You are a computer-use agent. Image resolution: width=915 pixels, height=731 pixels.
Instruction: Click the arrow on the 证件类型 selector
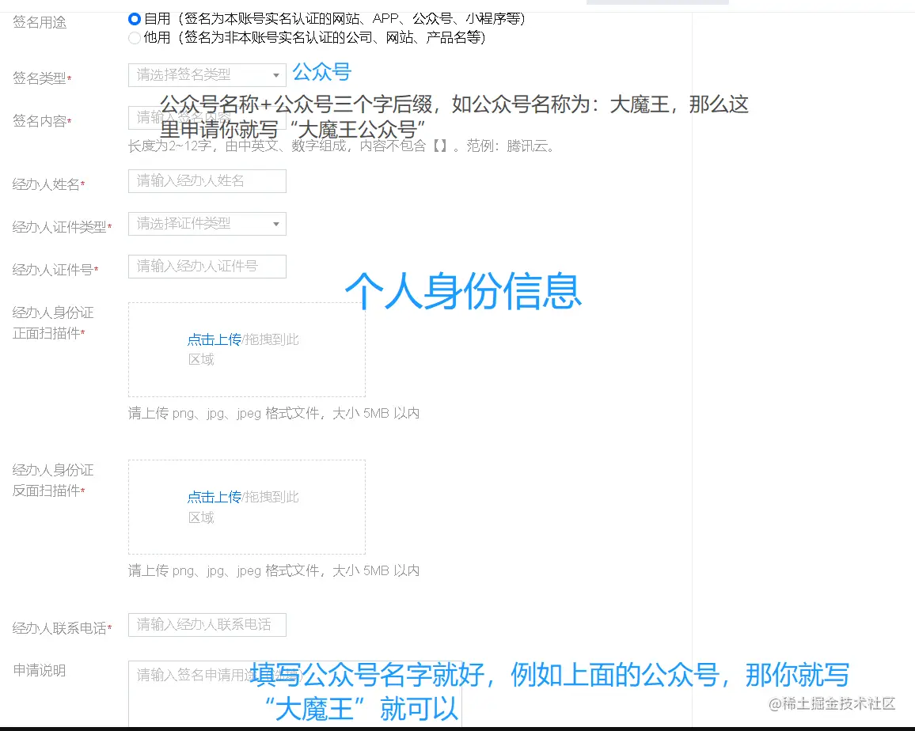tap(277, 224)
